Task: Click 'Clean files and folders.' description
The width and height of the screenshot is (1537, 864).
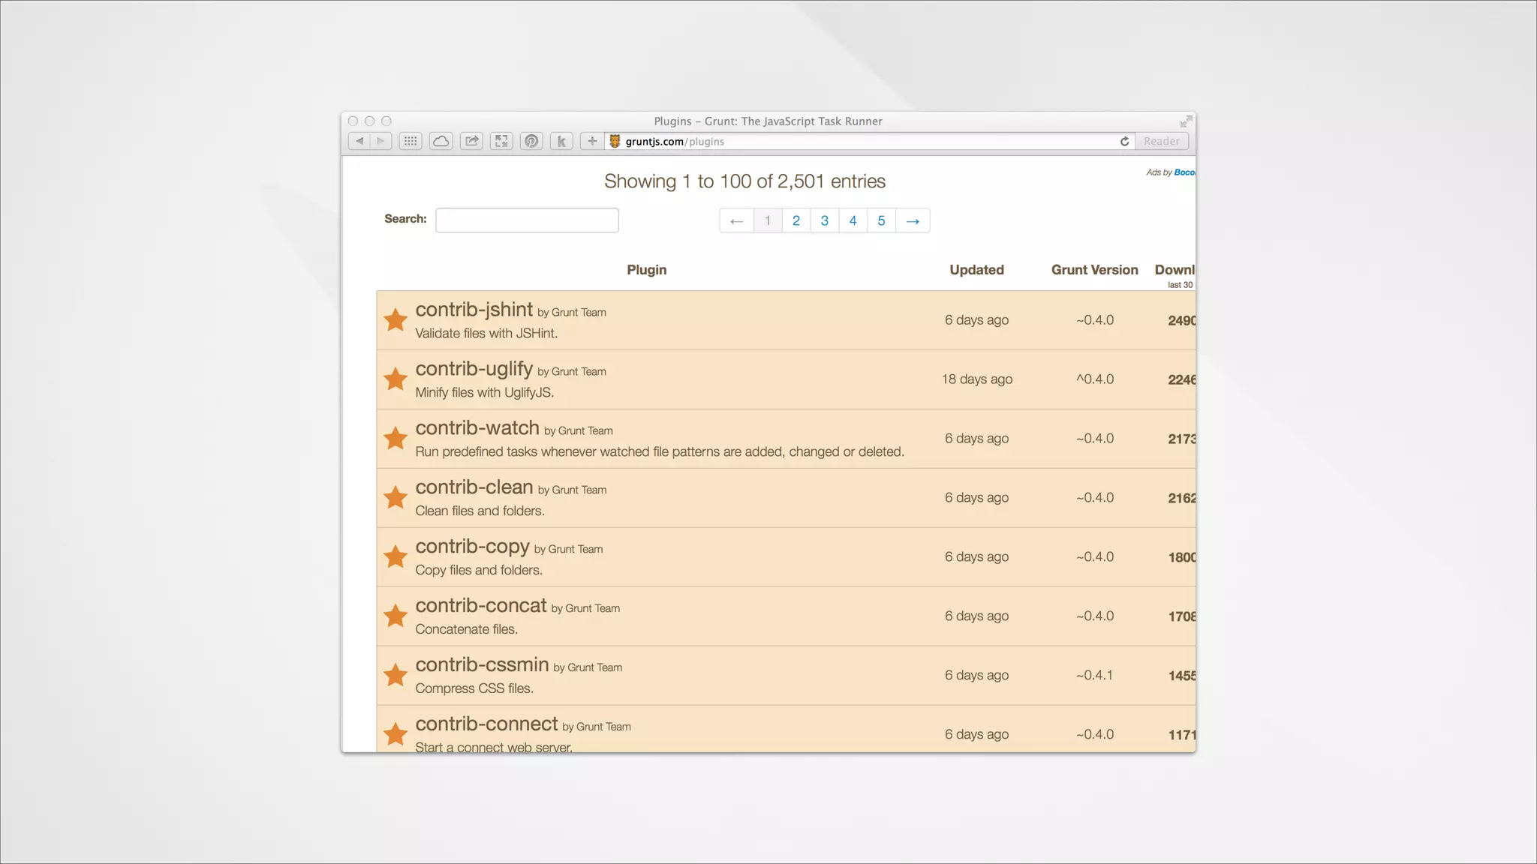Action: (480, 511)
